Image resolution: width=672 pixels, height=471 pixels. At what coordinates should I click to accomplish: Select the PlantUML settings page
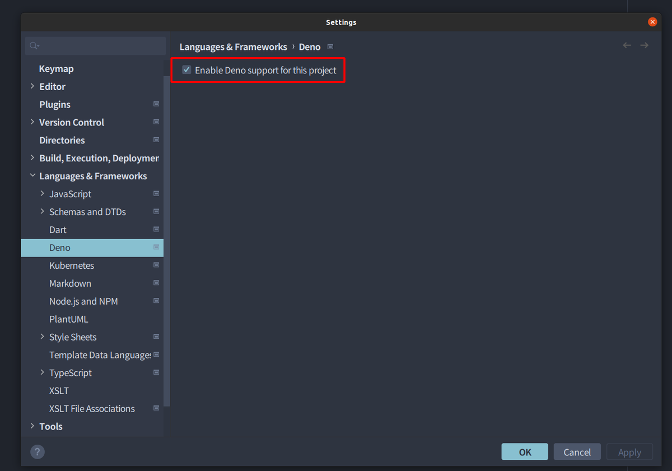68,319
